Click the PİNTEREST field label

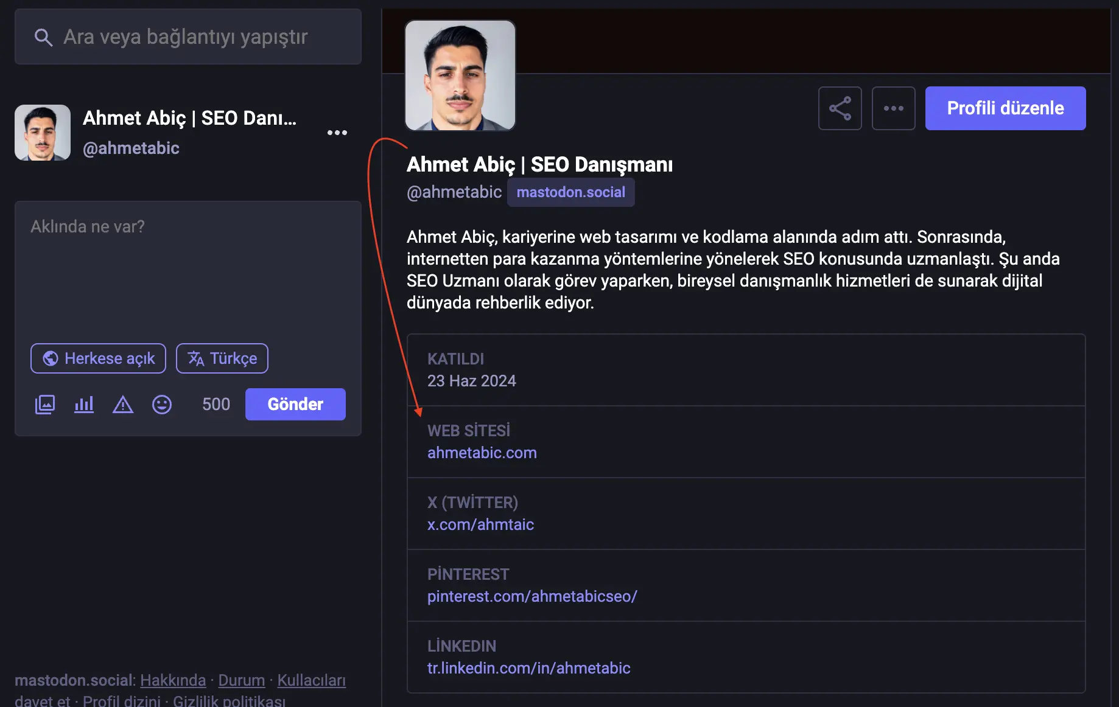468,574
